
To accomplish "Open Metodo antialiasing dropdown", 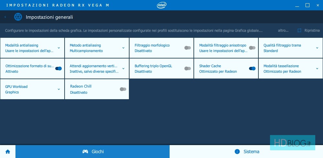I will (x=123, y=48).
